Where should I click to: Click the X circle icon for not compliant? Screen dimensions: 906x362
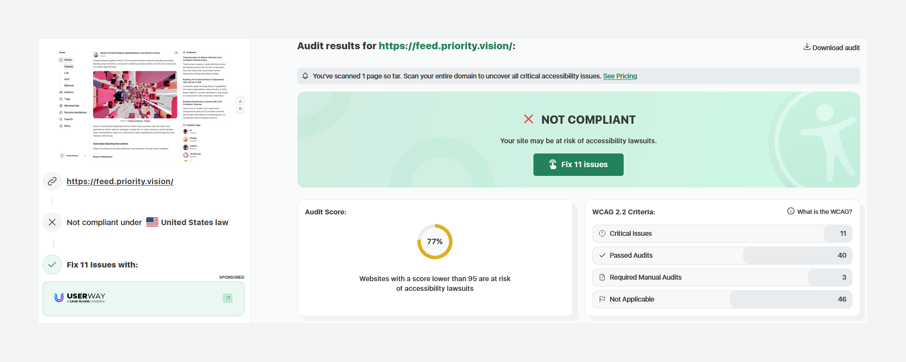coord(52,222)
